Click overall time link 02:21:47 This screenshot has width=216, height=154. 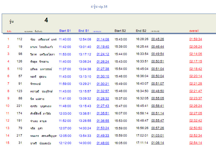(x=196, y=91)
